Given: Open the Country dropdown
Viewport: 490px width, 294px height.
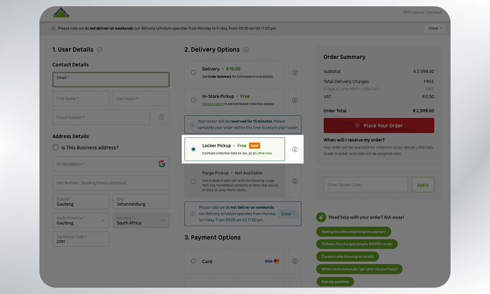Looking at the screenshot, I should [x=141, y=220].
